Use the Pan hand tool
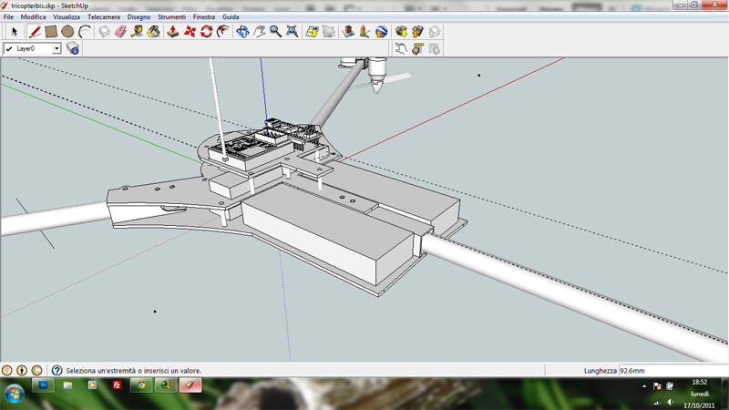This screenshot has height=410, width=729. click(x=259, y=32)
